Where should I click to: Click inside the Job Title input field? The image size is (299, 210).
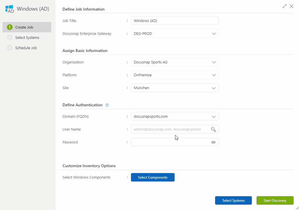click(175, 21)
